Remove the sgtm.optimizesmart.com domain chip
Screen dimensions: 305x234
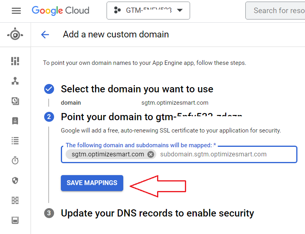pyautogui.click(x=150, y=154)
